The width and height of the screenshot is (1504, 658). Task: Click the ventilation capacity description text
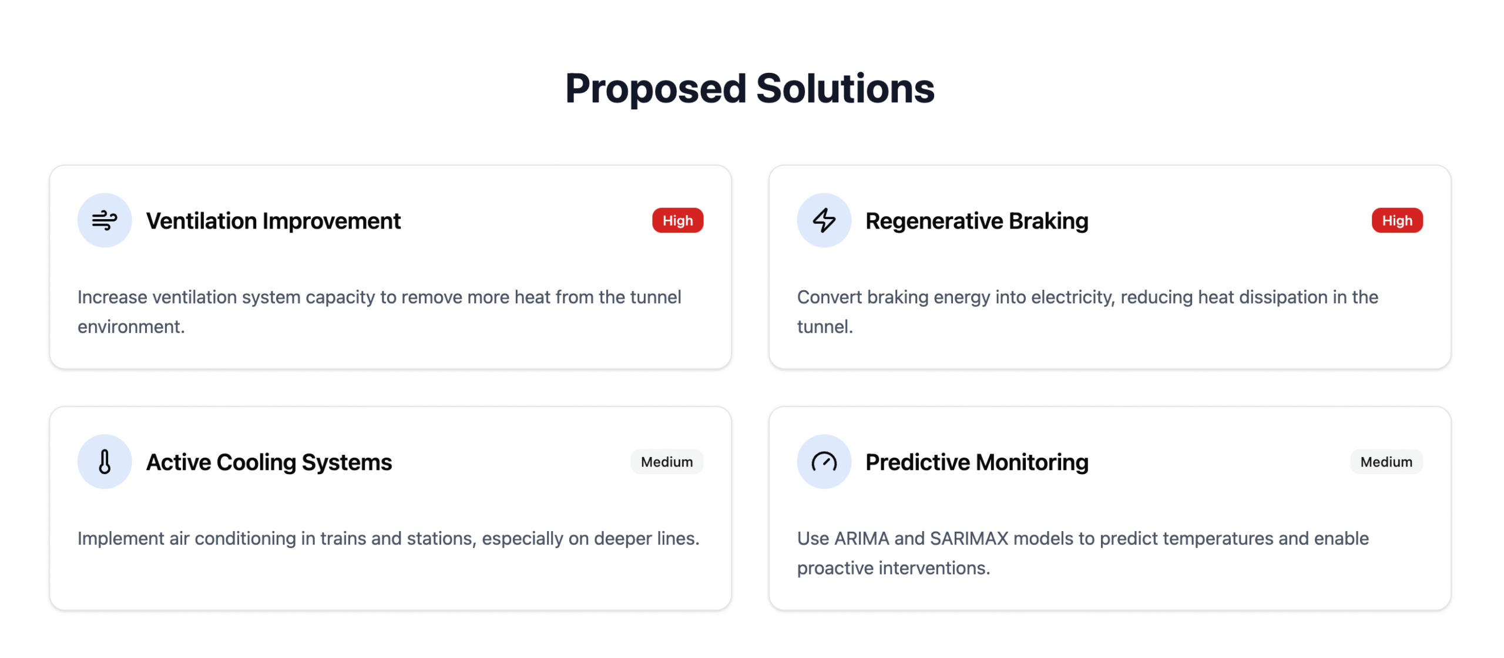coord(380,312)
